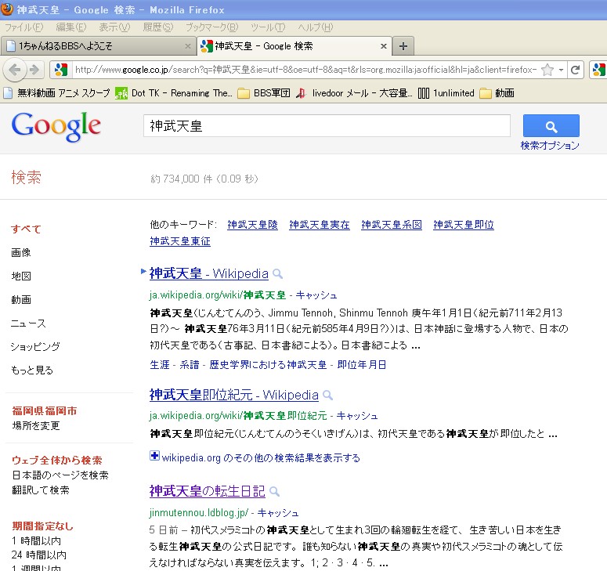Click in the address bar URL field
607x571 pixels.
point(305,70)
